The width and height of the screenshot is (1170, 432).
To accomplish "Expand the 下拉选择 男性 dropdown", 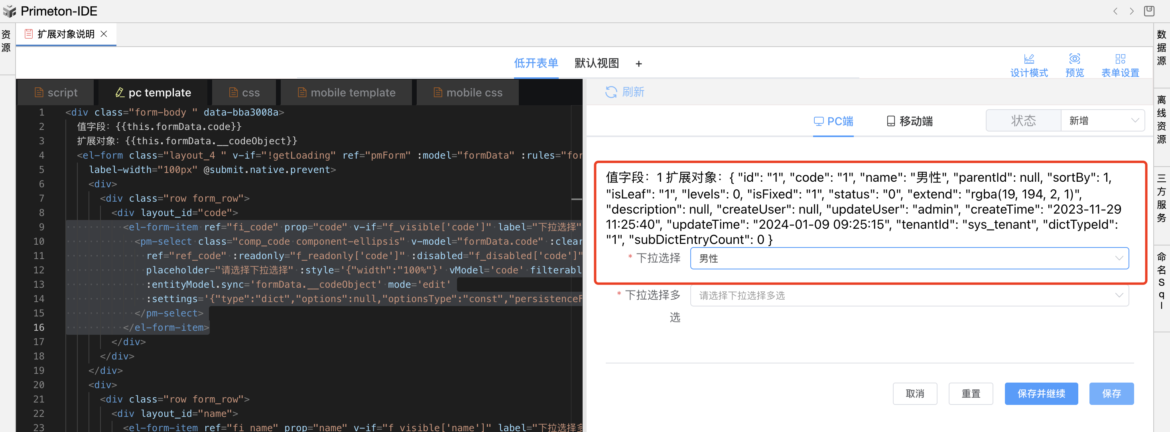I will (x=909, y=258).
